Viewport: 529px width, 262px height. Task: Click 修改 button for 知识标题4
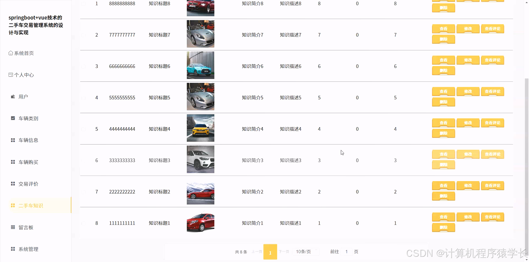pos(468,123)
